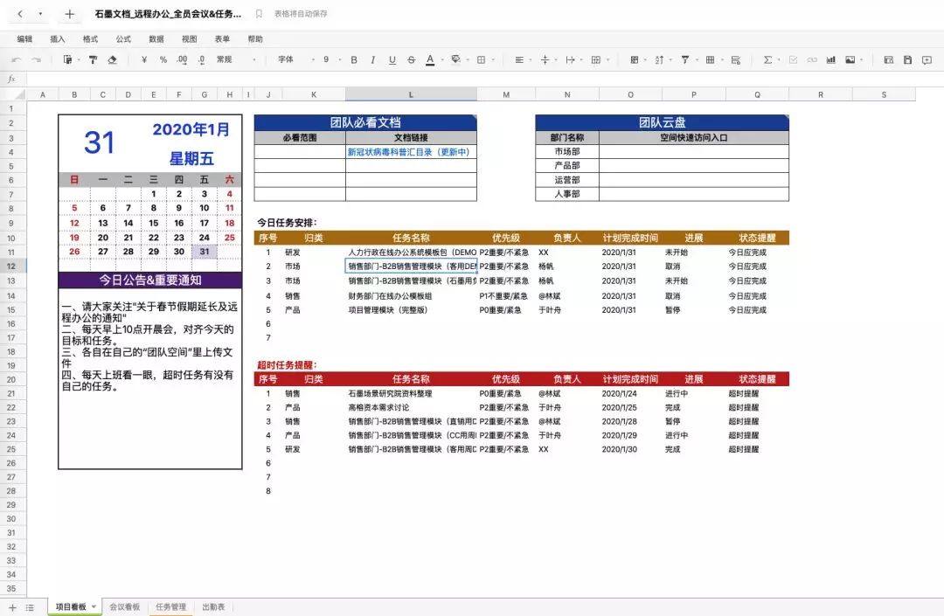Open the 项目看板 tab dropdown arrow

(94, 607)
